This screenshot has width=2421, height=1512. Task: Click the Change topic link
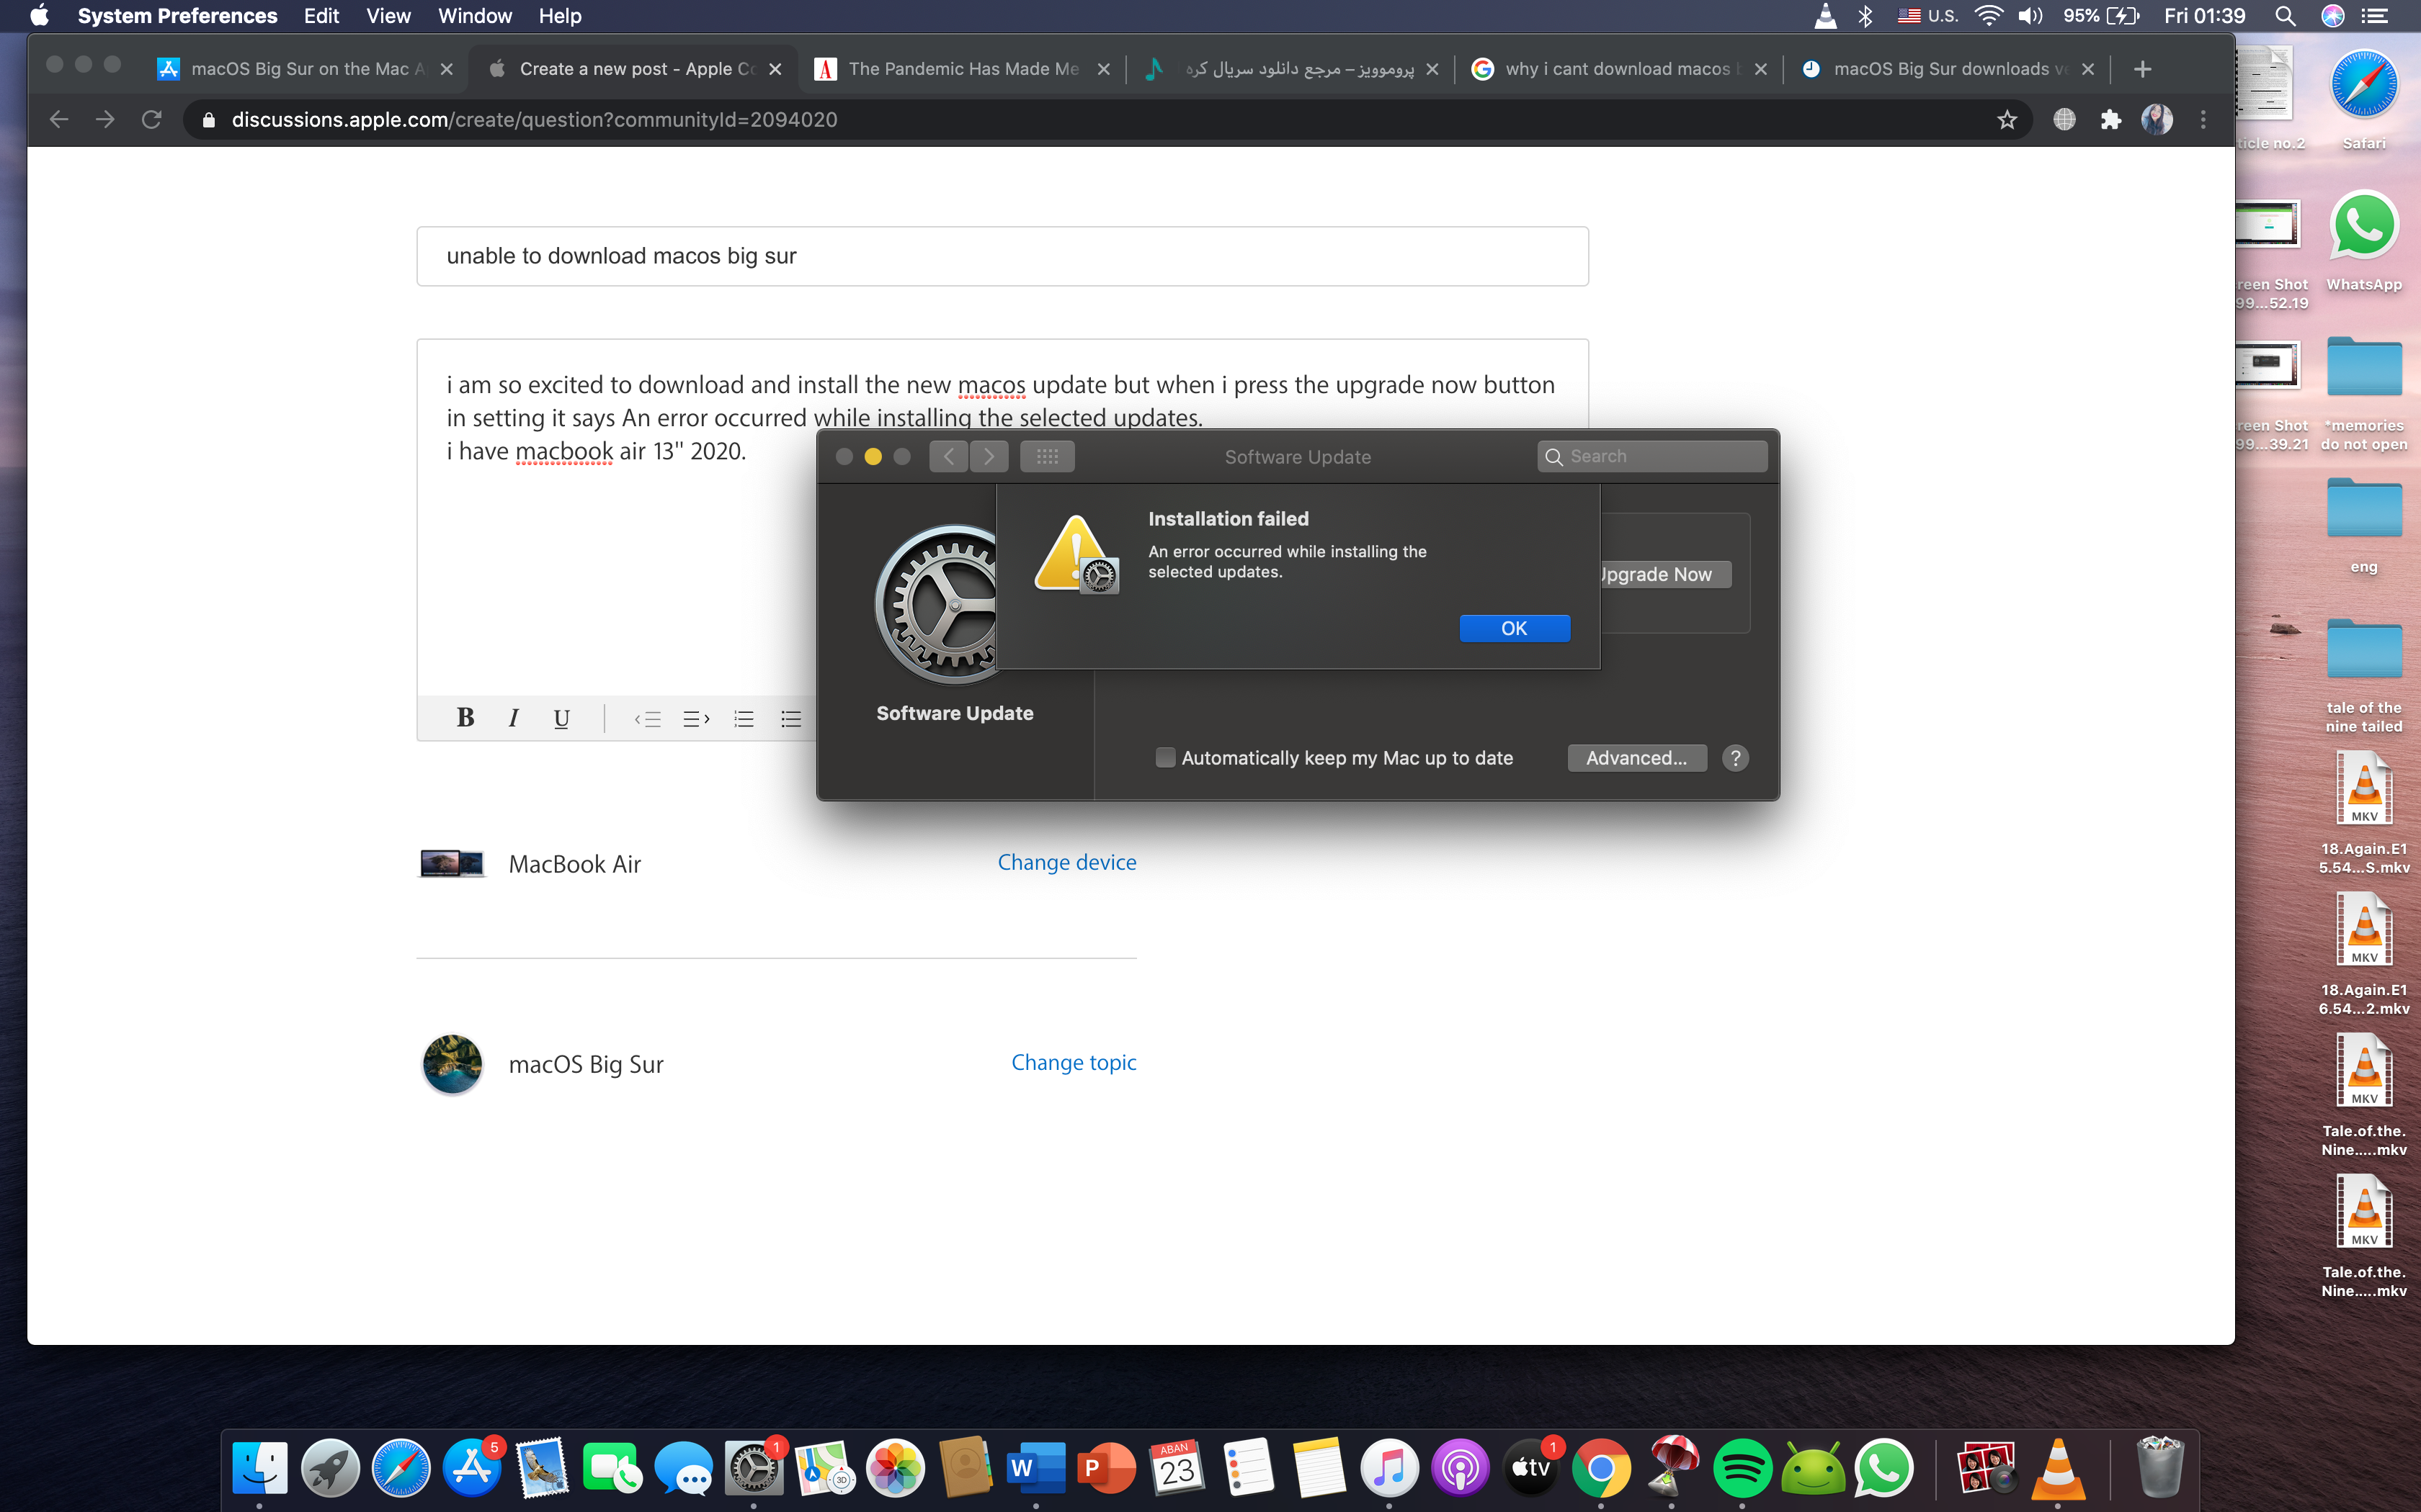click(x=1074, y=1062)
